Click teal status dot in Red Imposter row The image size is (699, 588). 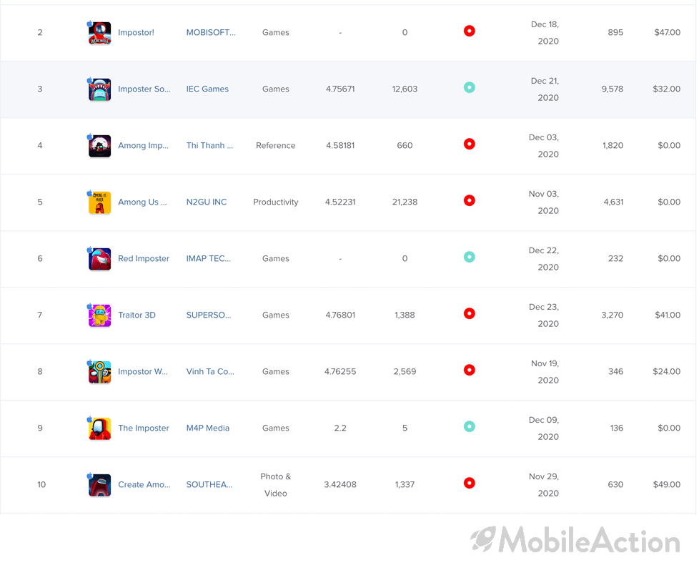pyautogui.click(x=469, y=257)
